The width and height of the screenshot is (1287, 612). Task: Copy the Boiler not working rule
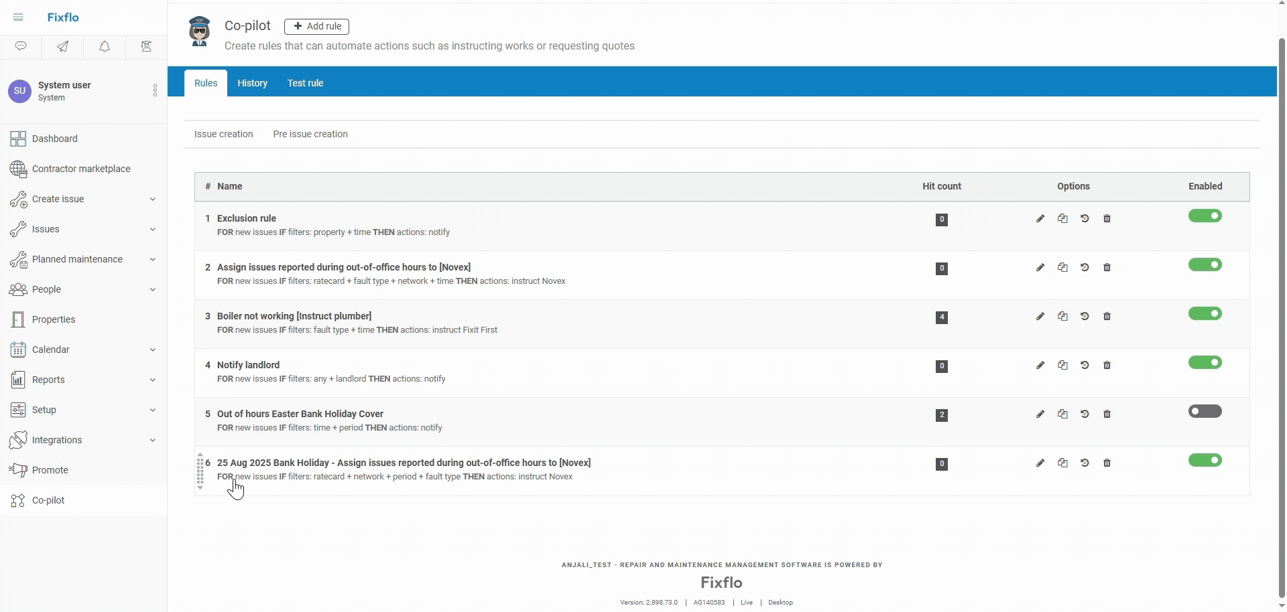pos(1062,317)
